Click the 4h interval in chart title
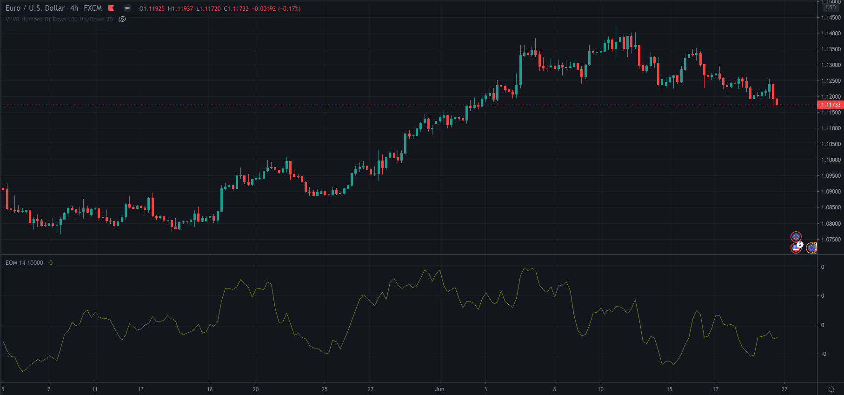The image size is (844, 395). coord(74,8)
